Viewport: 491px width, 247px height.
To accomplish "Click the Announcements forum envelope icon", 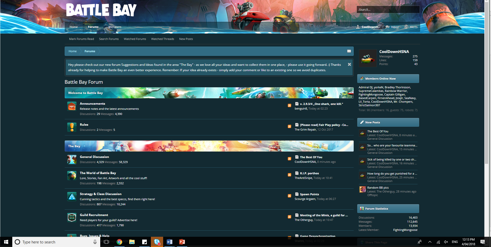I will (72, 106).
